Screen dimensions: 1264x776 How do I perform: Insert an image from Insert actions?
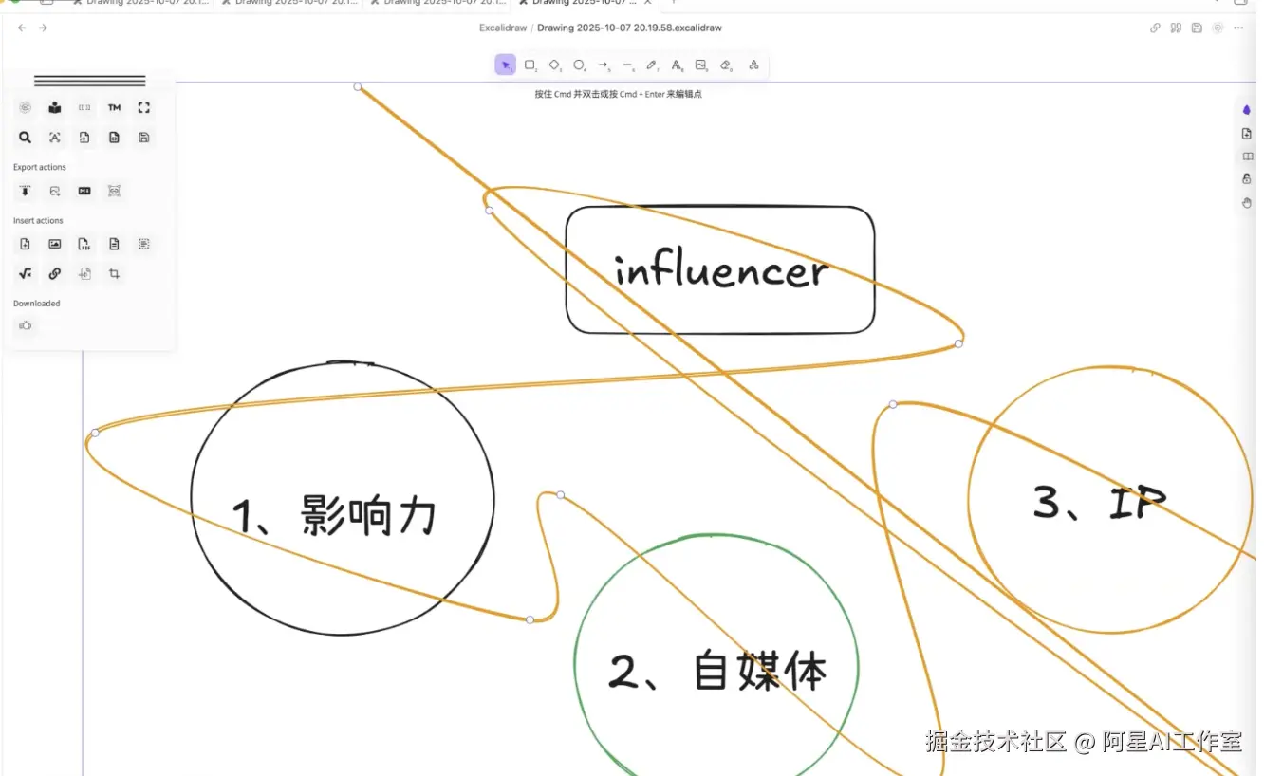(55, 244)
